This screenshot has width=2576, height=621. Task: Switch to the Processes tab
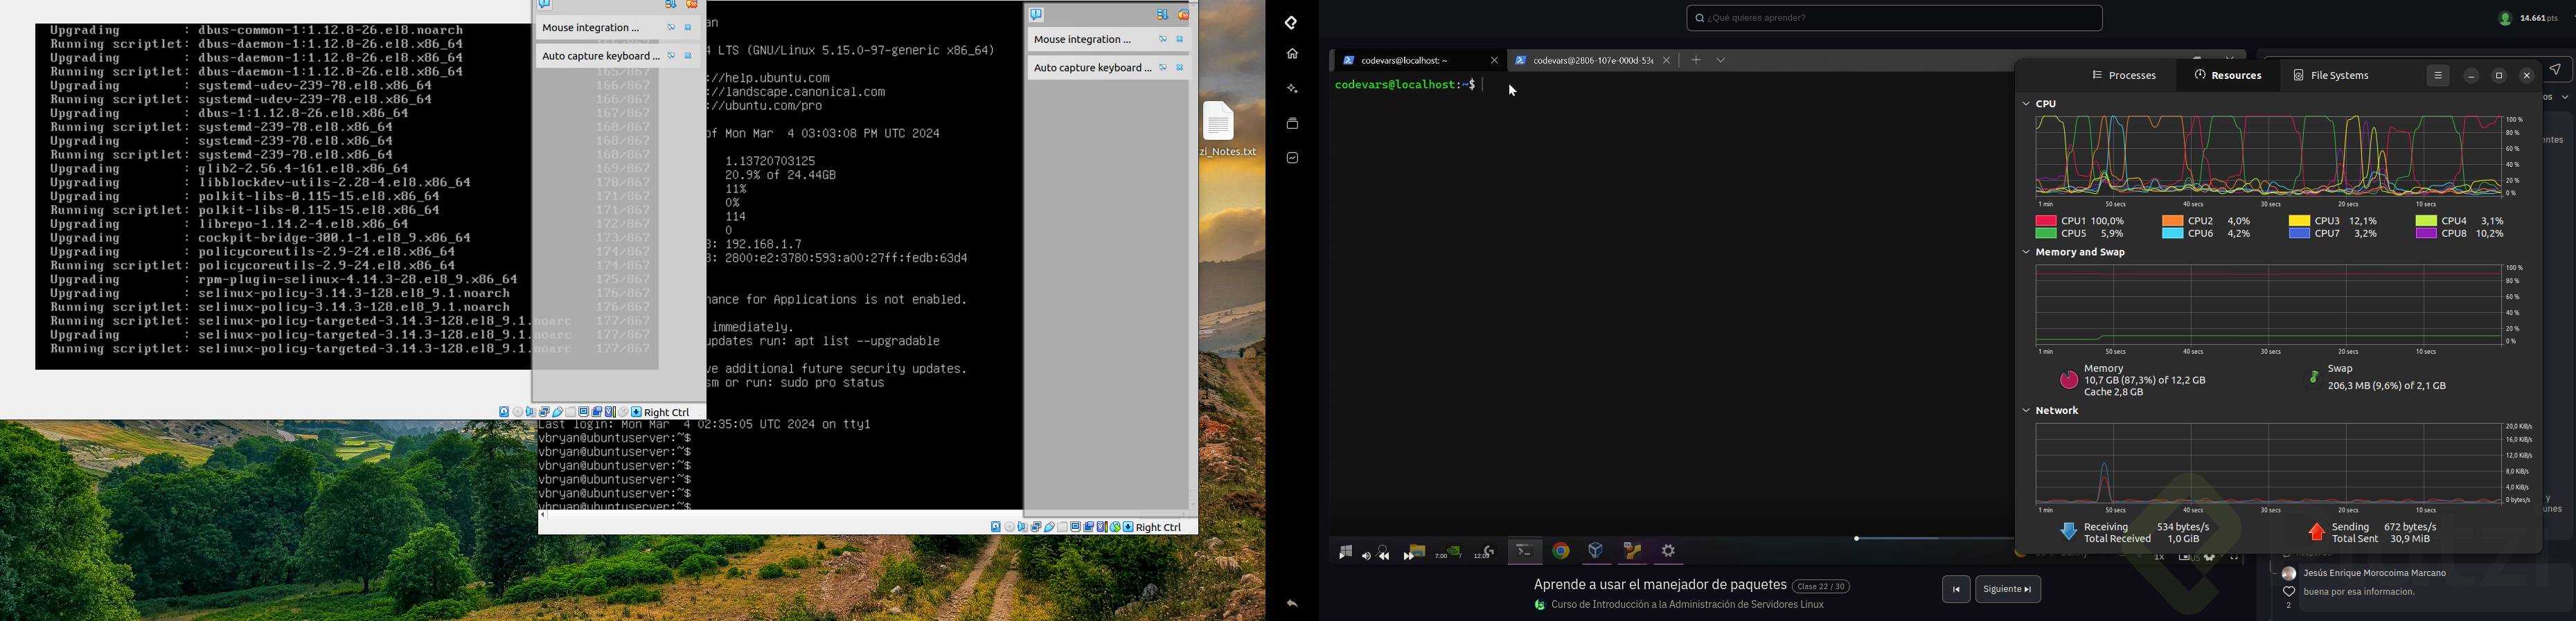pos(2124,76)
